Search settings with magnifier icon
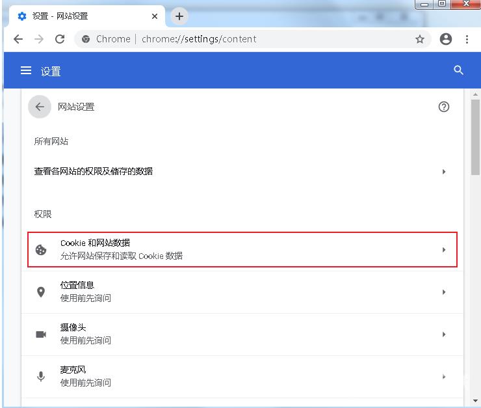 458,70
